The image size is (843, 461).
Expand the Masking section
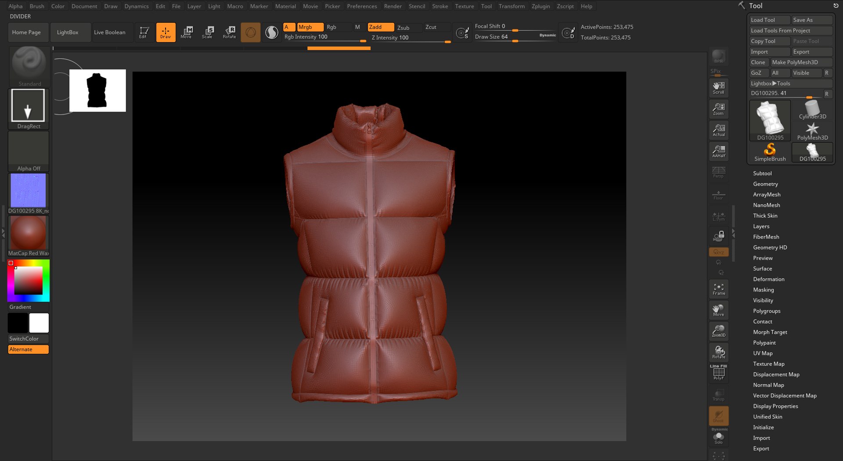[763, 290]
